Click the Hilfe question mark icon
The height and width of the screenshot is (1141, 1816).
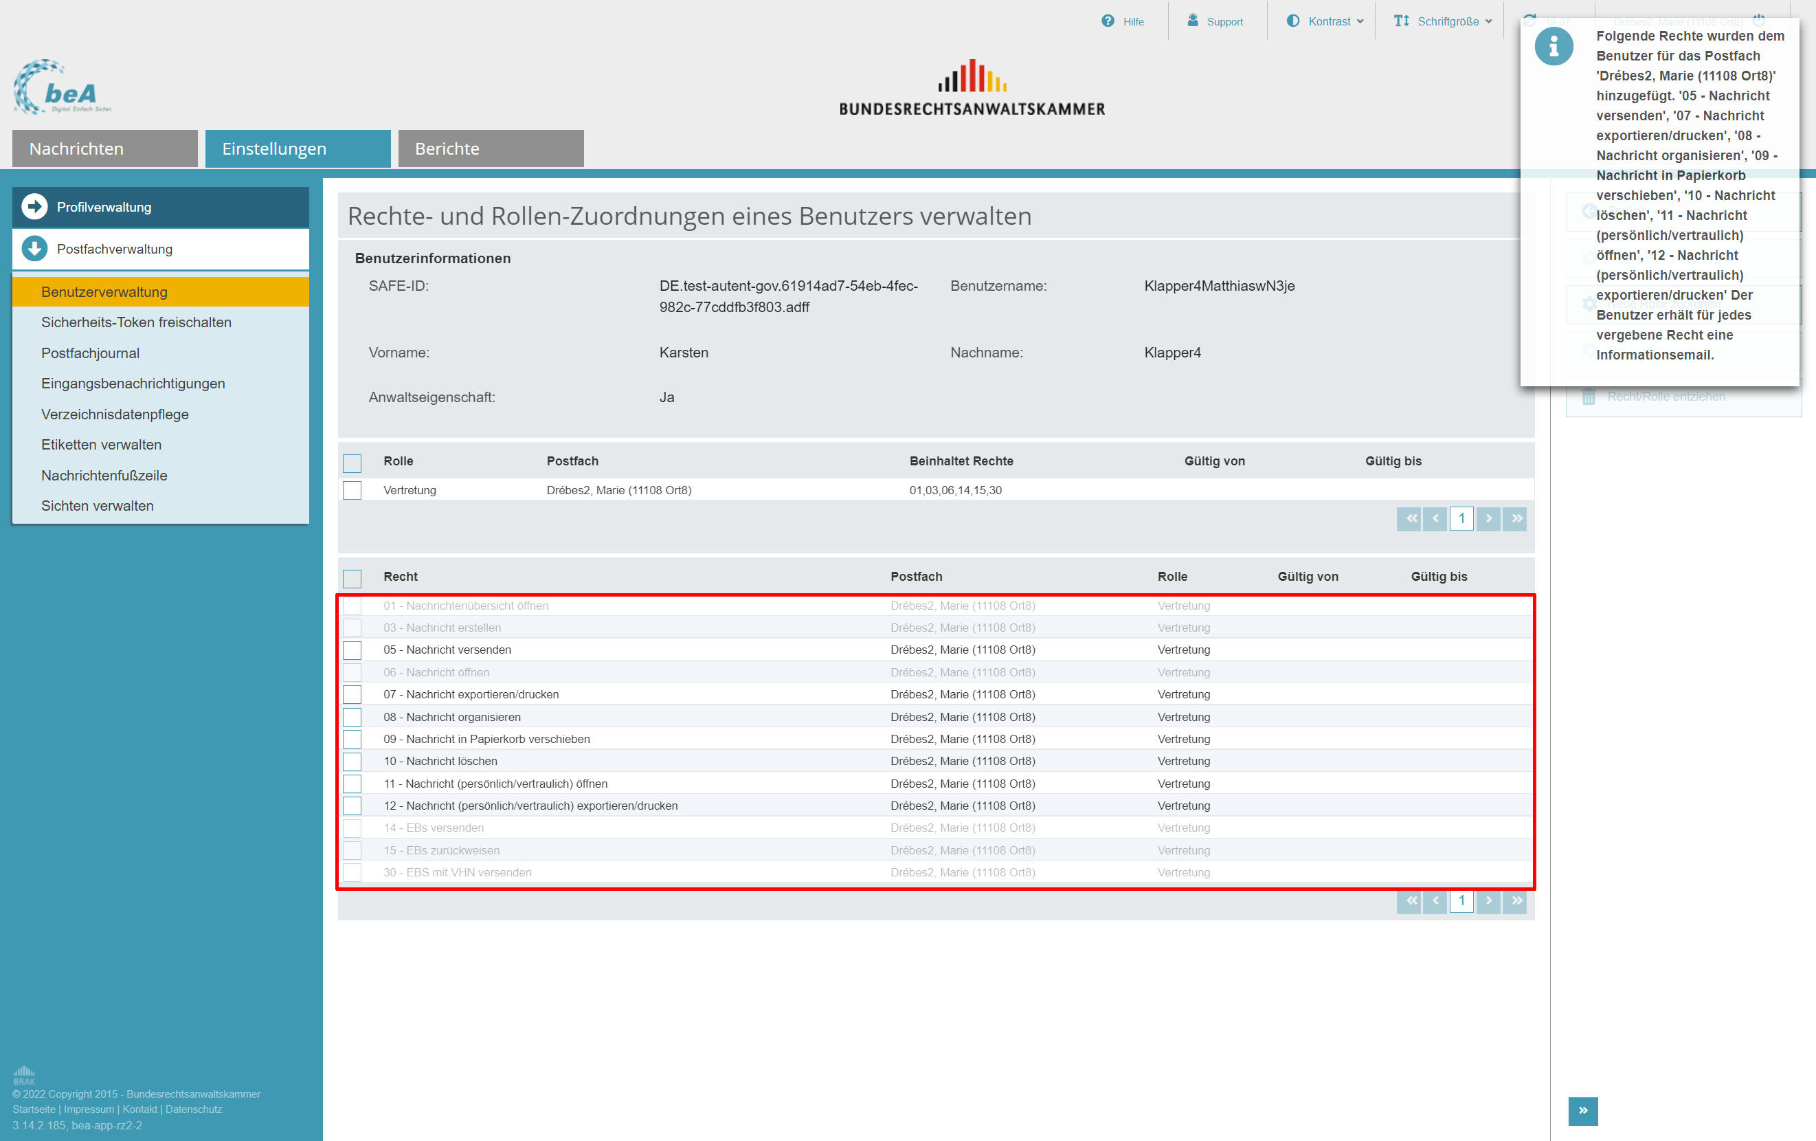coord(1107,21)
